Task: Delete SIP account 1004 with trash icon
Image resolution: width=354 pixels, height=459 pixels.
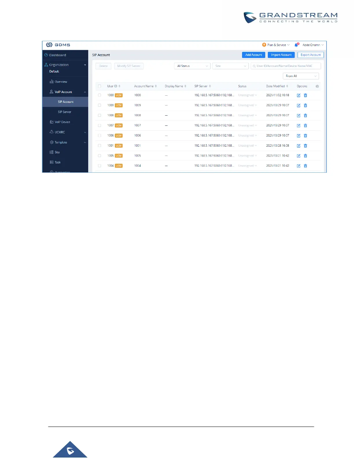Action: pos(305,166)
